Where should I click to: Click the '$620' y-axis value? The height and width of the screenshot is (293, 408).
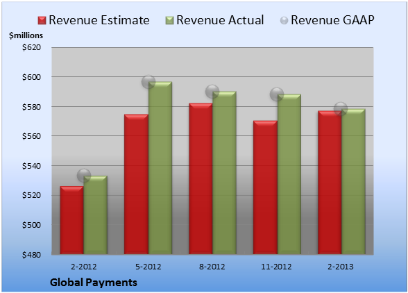click(x=31, y=47)
